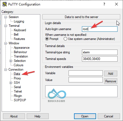Collapse the Session tree node

pos(5,17)
